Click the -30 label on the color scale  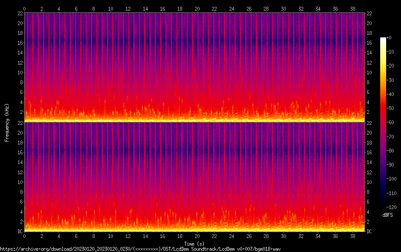tap(390, 81)
